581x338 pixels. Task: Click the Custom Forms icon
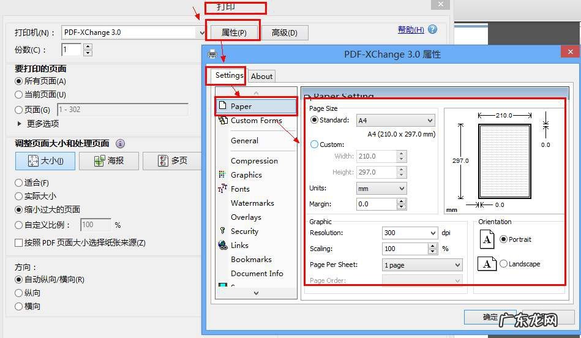[223, 120]
